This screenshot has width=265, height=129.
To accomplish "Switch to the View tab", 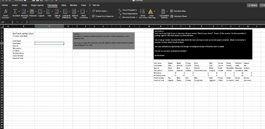I will tap(84, 5).
